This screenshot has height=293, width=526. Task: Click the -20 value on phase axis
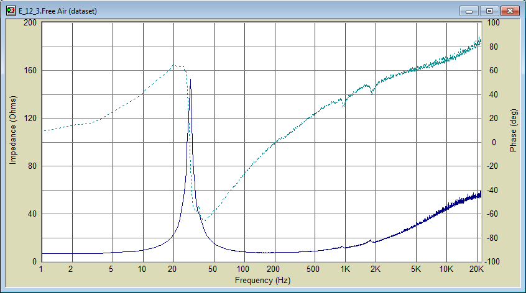click(x=492, y=166)
